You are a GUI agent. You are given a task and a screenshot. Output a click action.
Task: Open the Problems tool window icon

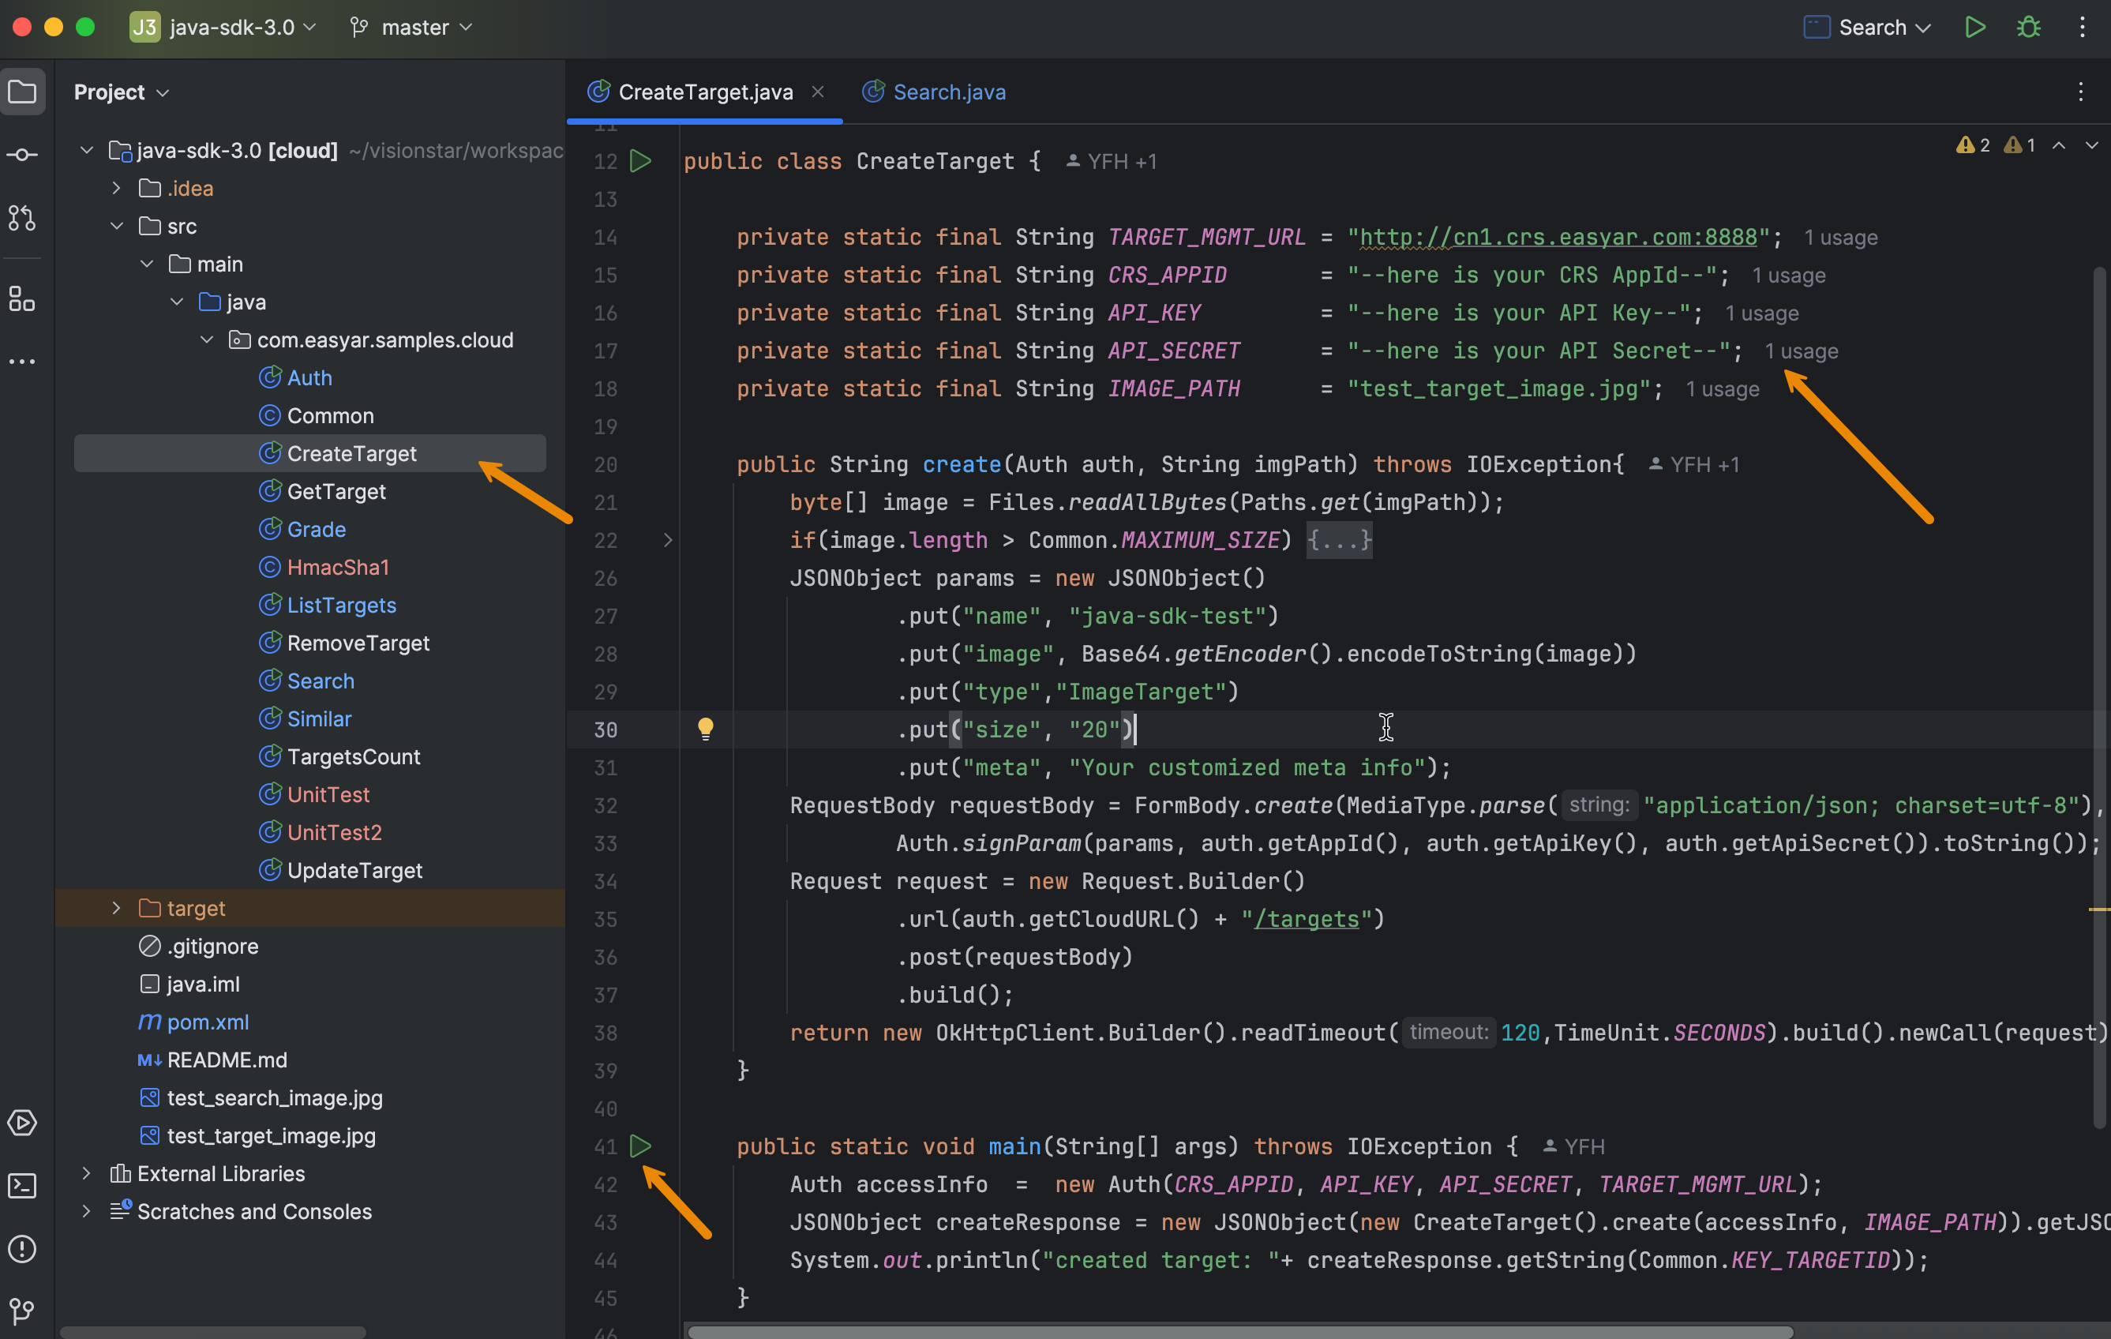tap(22, 1249)
